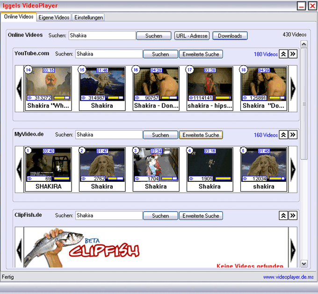Open the www.videoplayer.de.ms link

click(288, 277)
